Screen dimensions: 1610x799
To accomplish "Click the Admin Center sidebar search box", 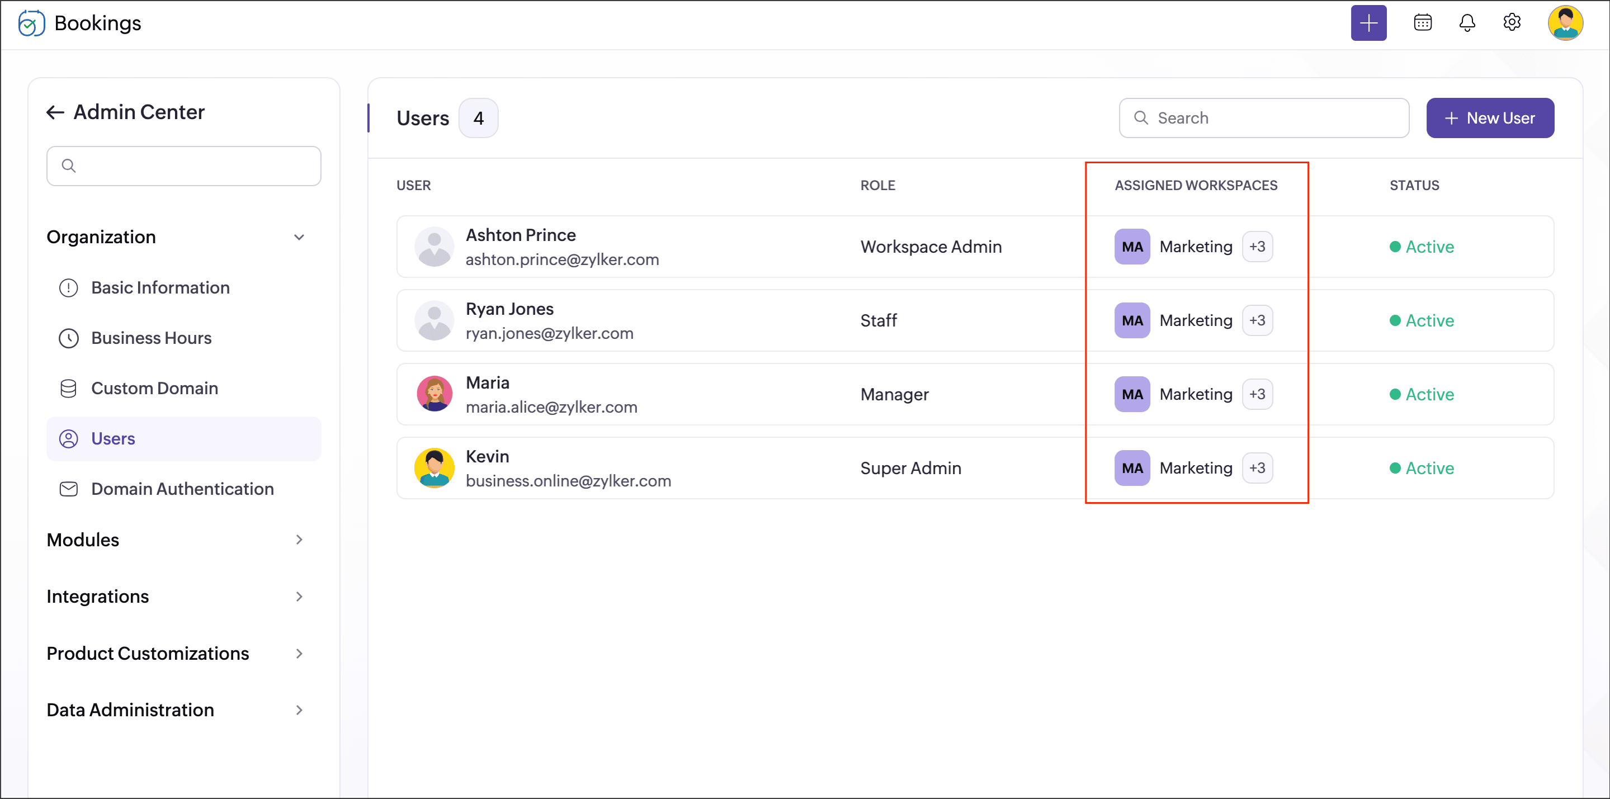I will [184, 166].
